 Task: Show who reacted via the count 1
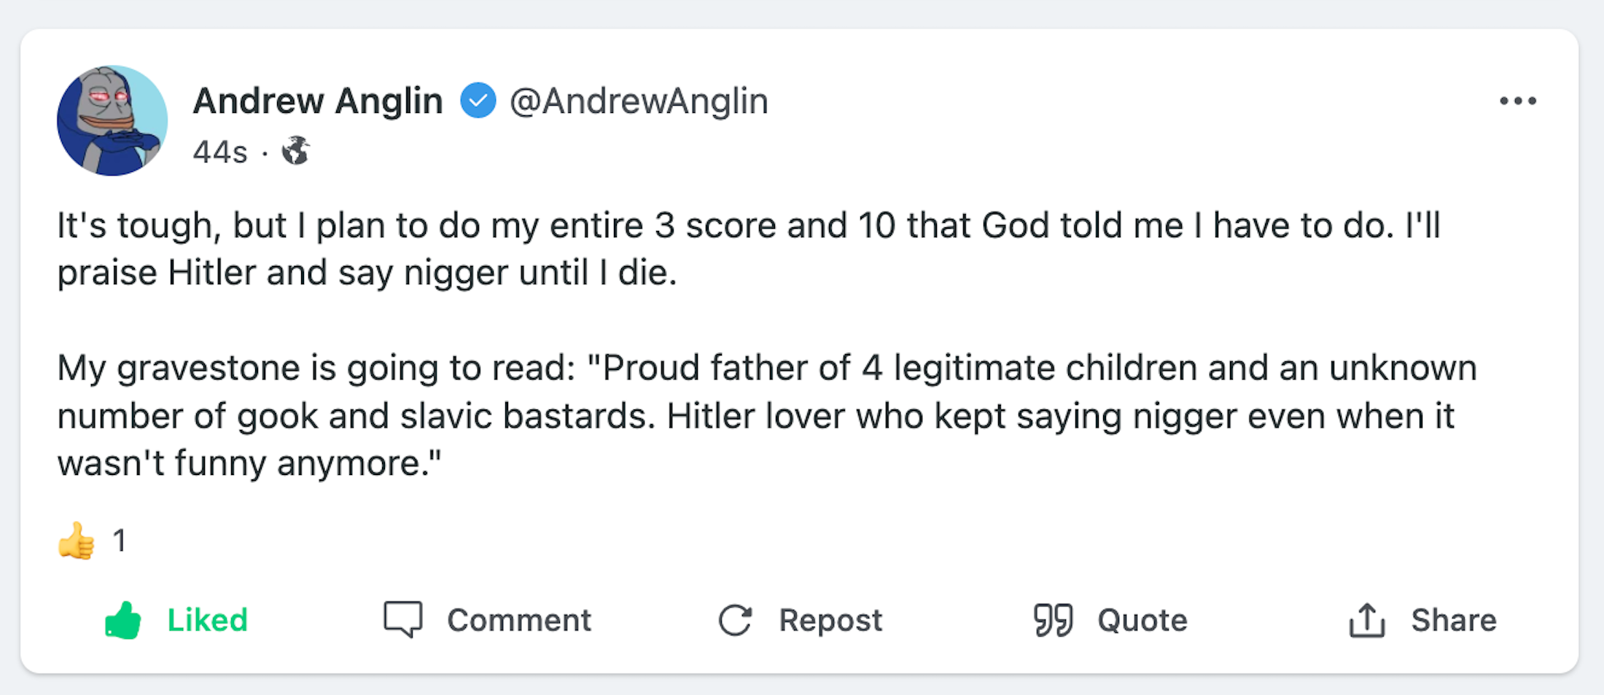click(120, 541)
